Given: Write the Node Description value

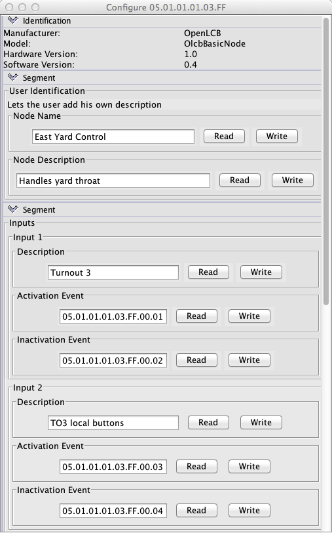Looking at the screenshot, I should pos(292,180).
